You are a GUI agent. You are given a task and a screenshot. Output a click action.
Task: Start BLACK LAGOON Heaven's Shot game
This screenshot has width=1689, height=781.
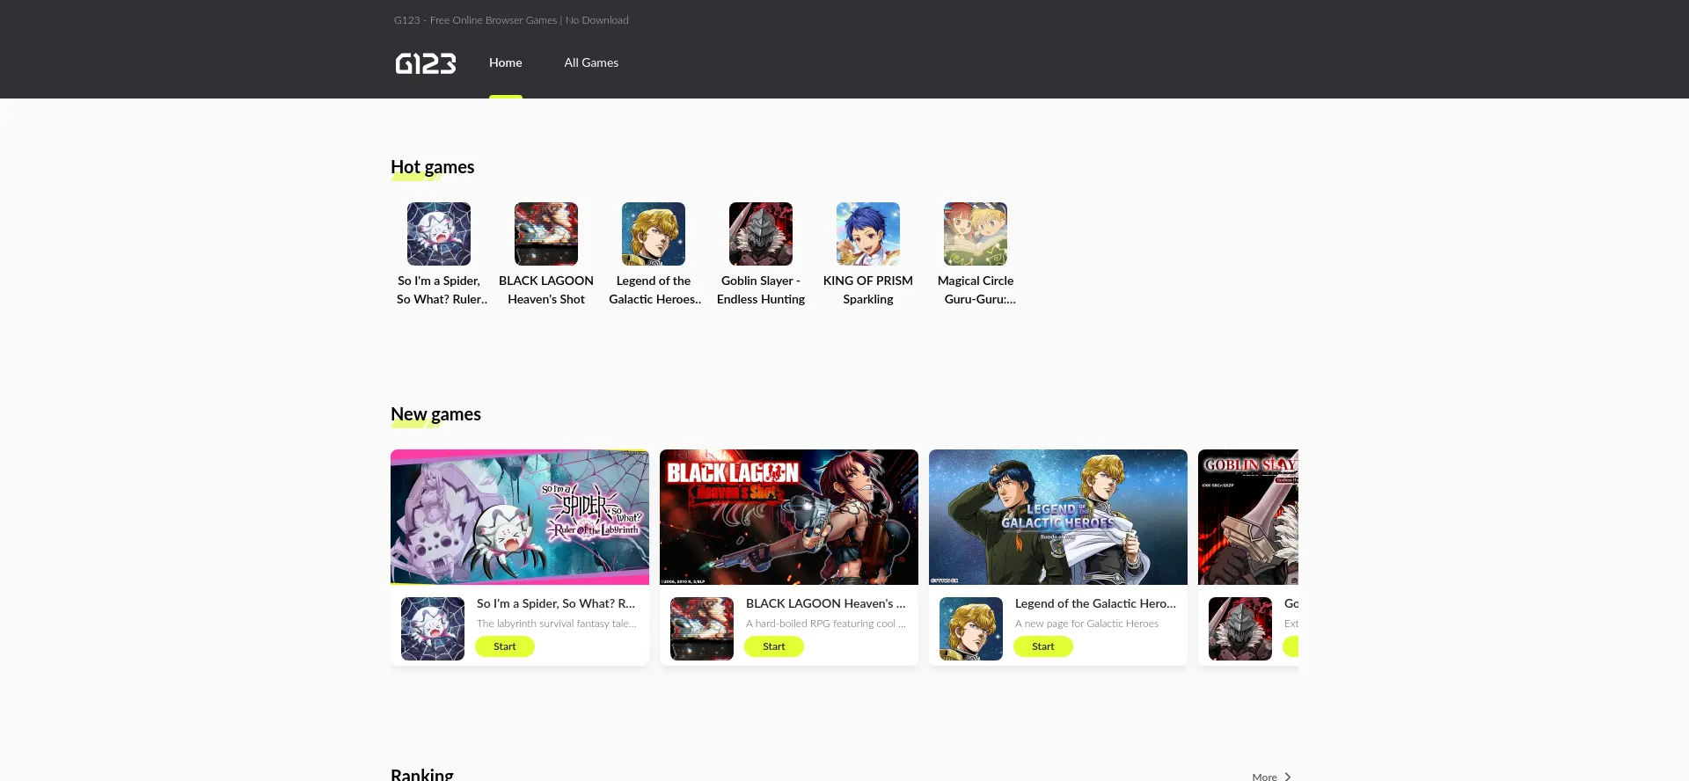[774, 646]
